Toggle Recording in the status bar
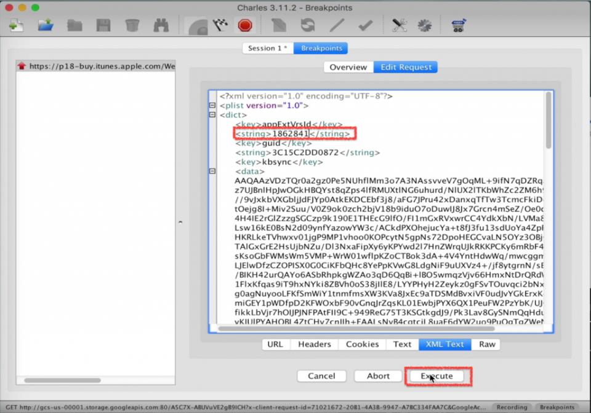591x413 pixels. coord(512,407)
